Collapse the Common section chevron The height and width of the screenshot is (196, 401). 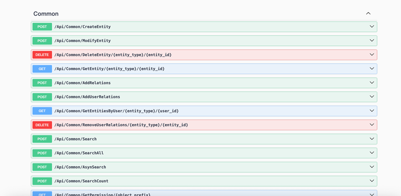[368, 14]
